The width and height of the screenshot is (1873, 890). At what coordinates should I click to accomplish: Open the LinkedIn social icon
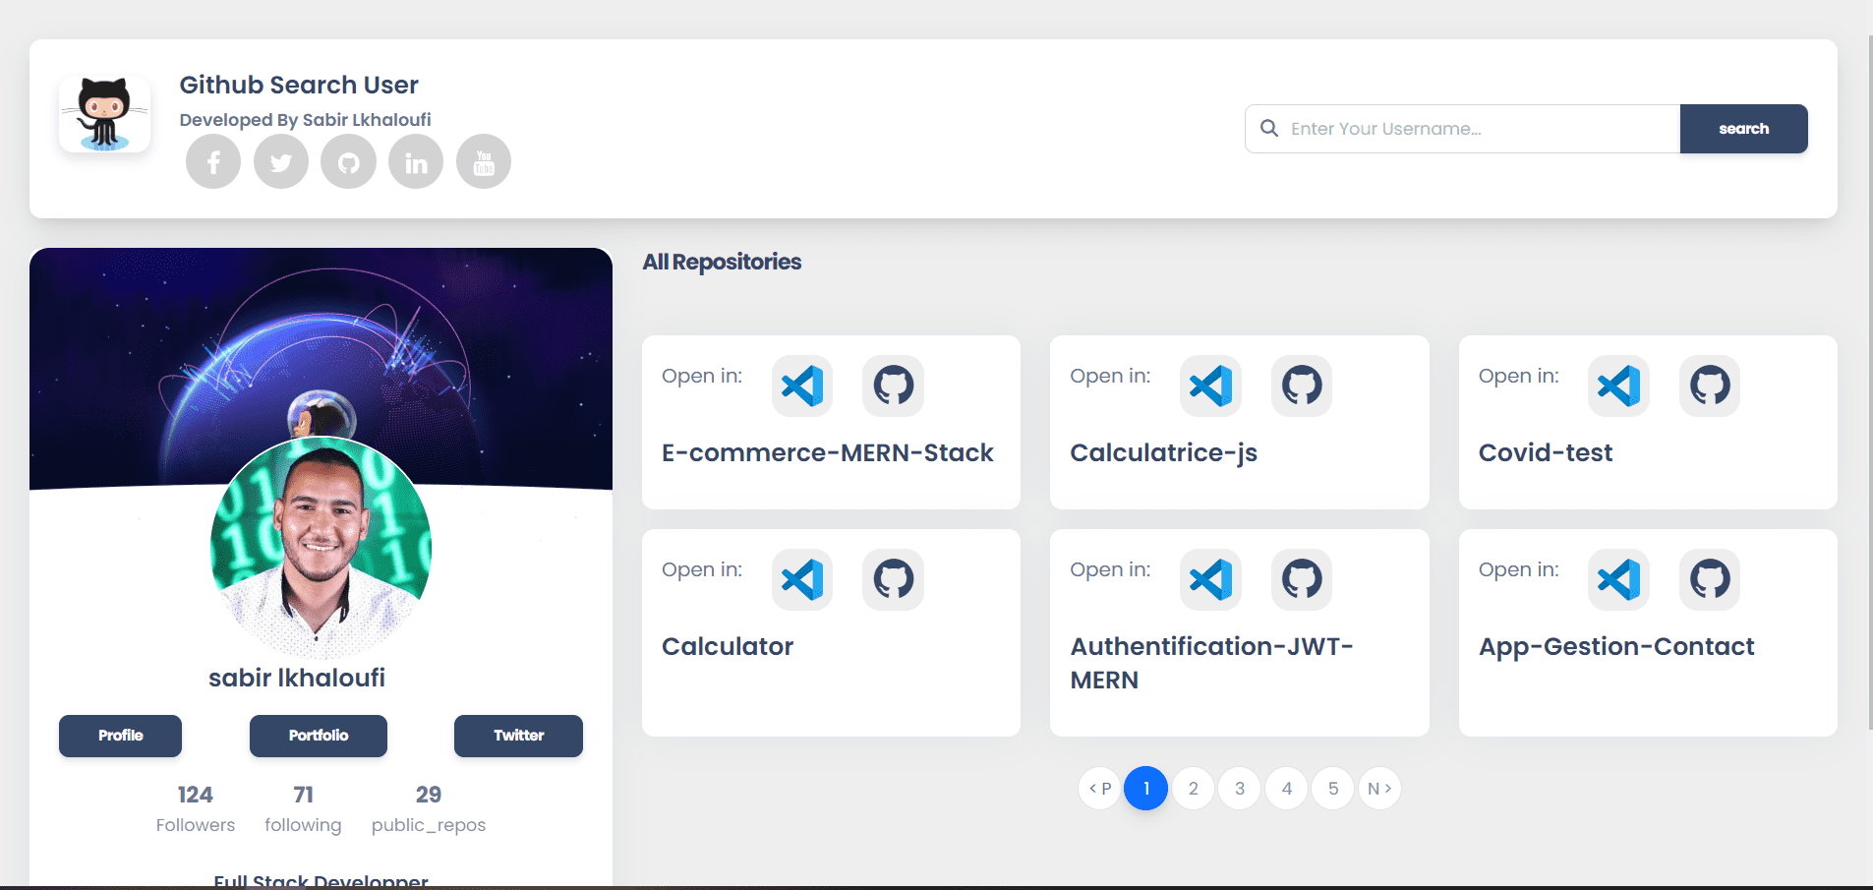click(416, 162)
